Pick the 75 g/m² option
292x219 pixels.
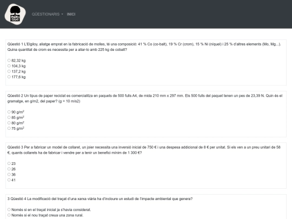(x=9, y=128)
